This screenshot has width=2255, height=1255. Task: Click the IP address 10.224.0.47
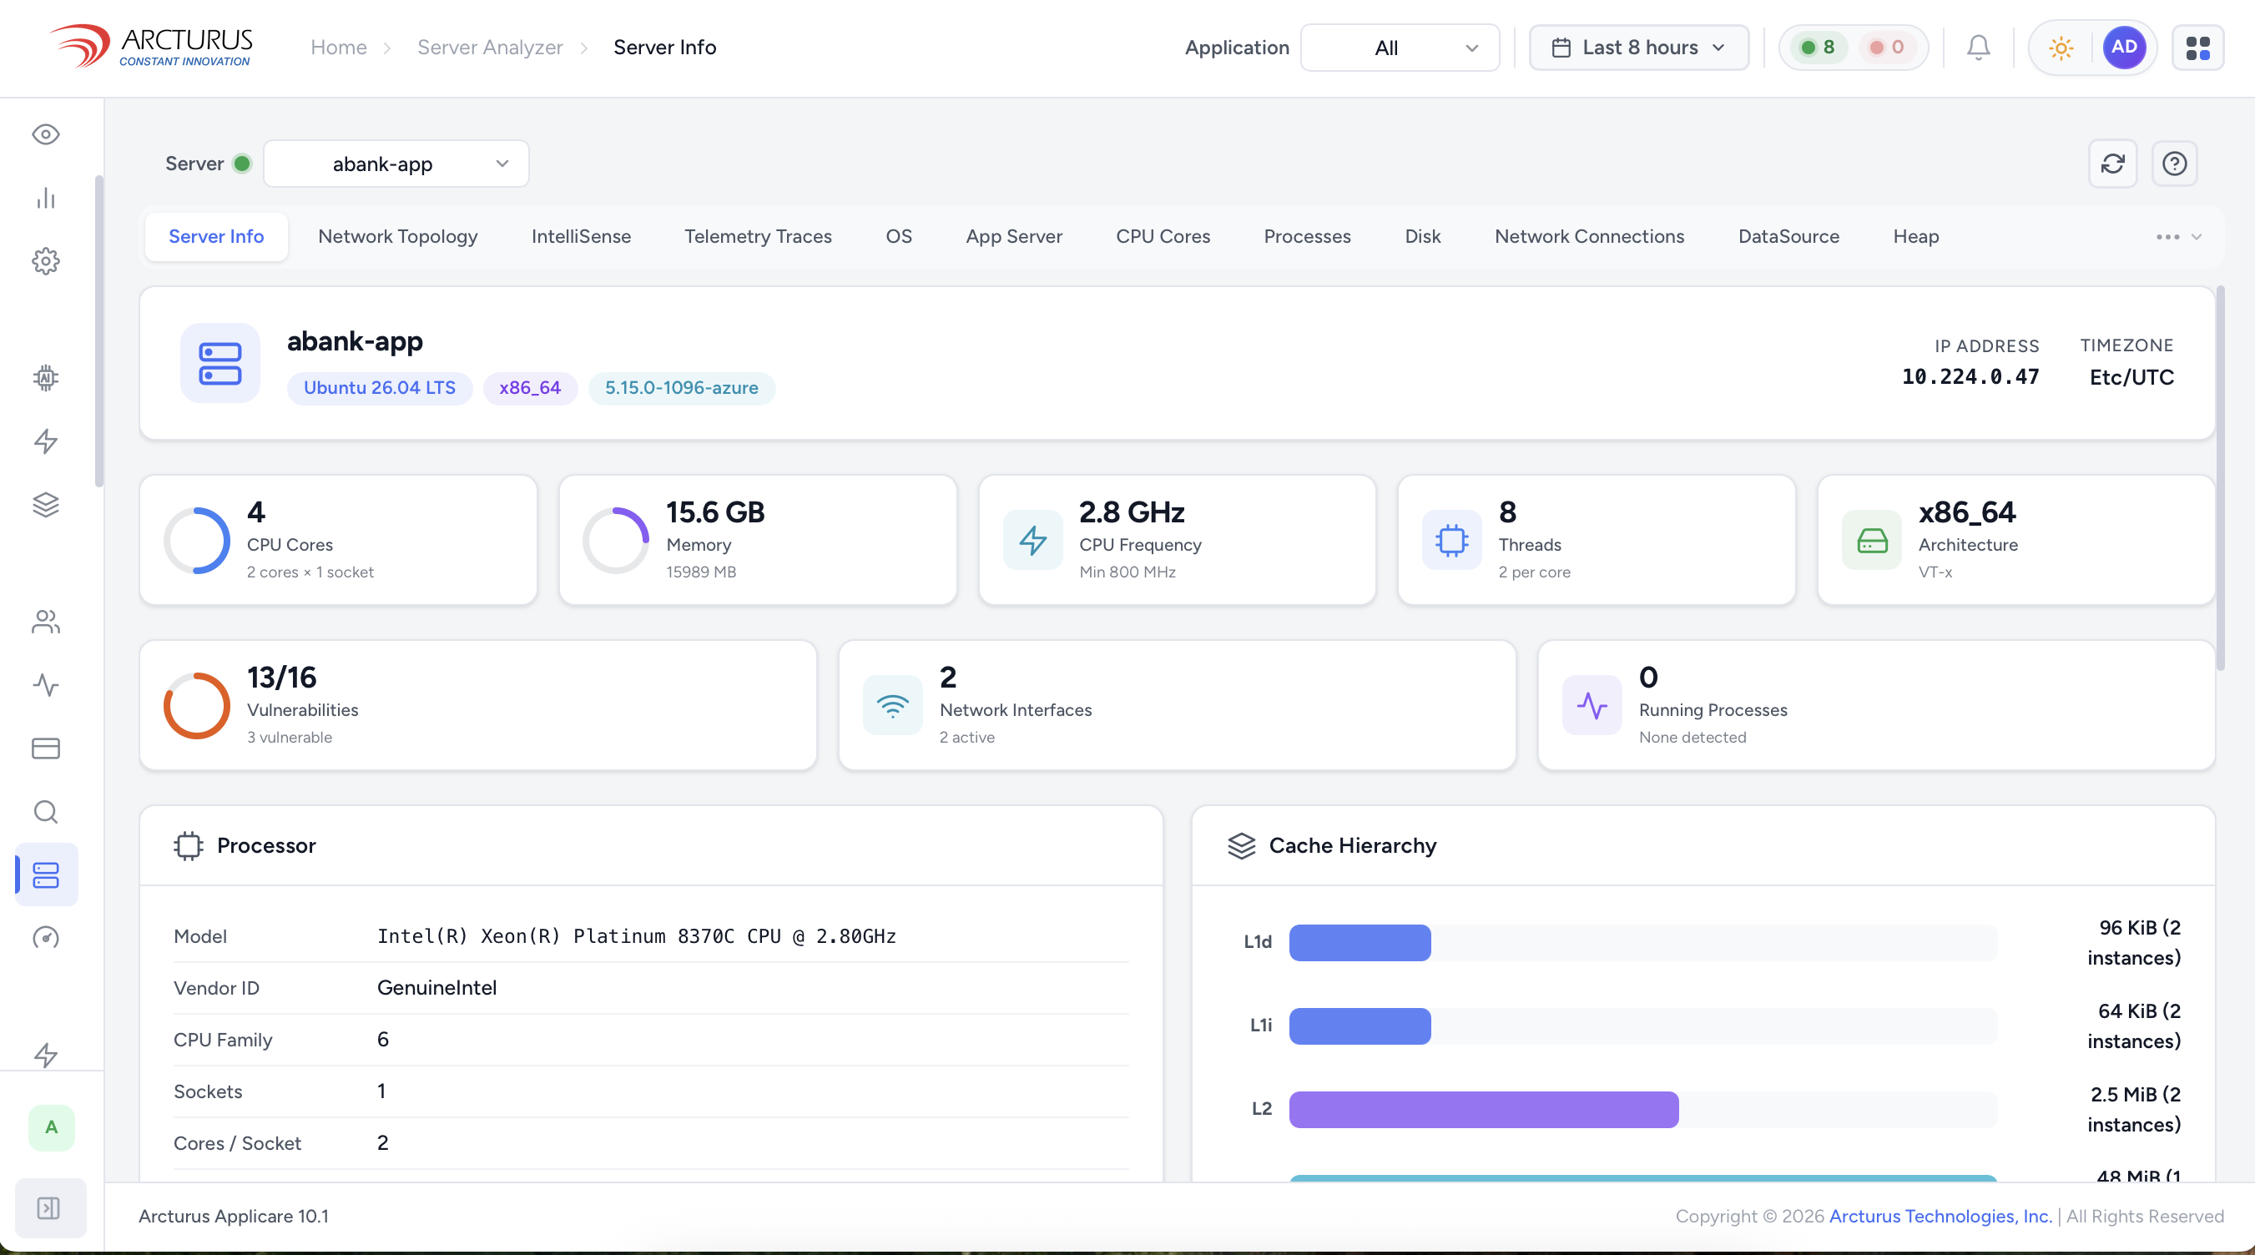[1970, 377]
